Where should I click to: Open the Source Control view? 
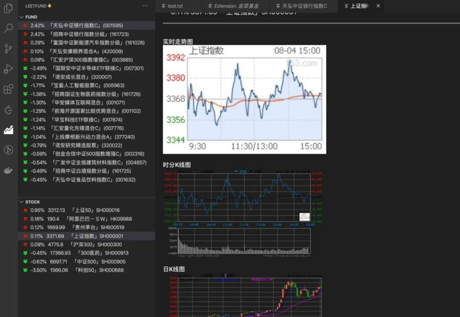[8, 49]
